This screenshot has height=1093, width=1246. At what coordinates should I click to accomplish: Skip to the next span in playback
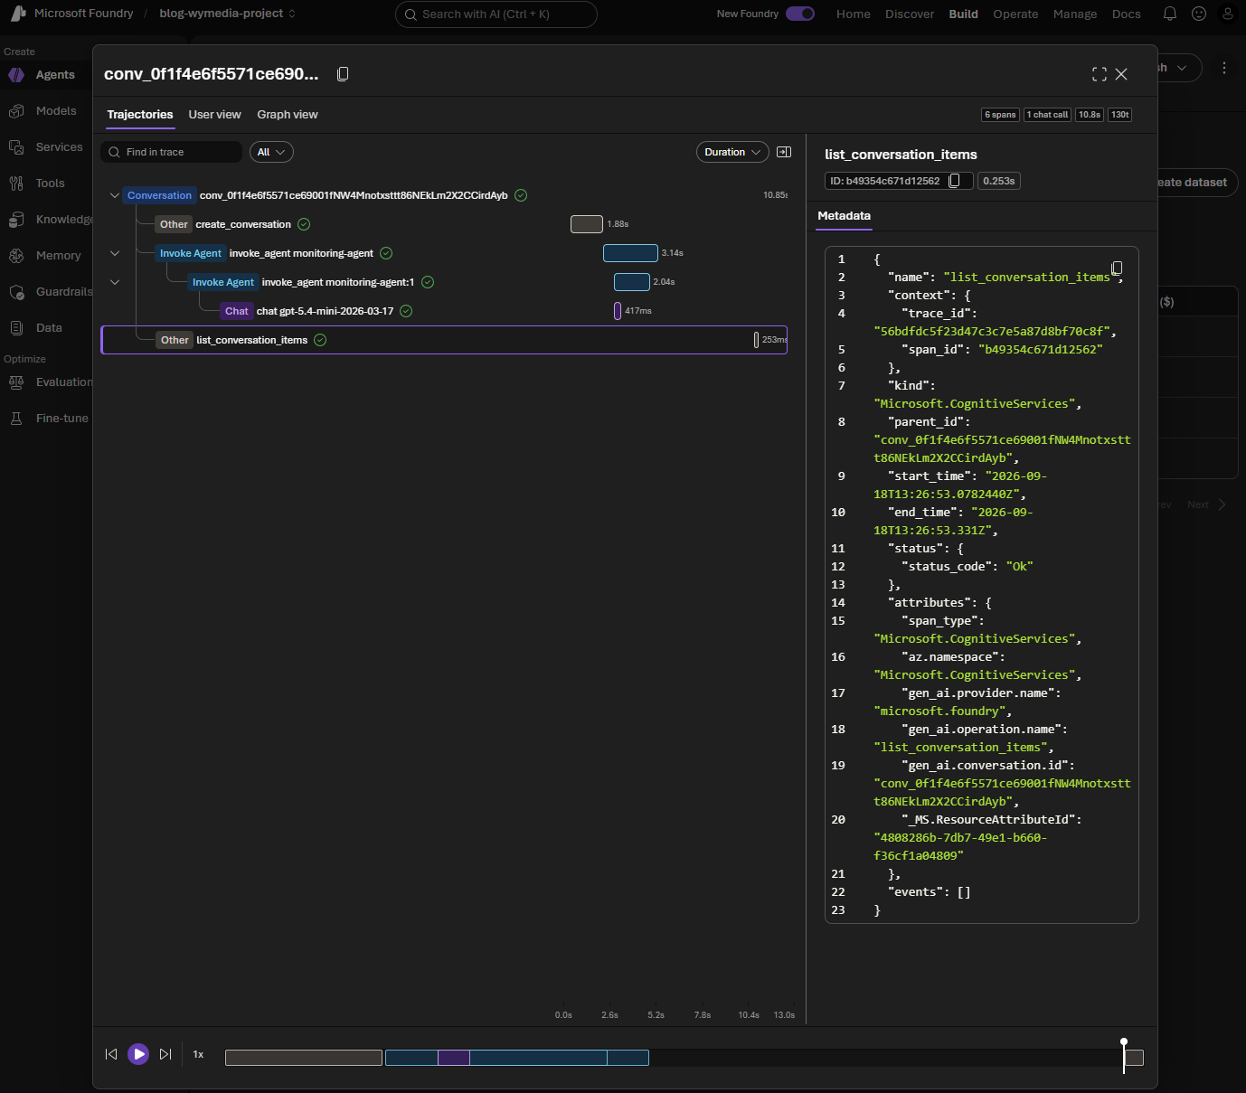(165, 1054)
